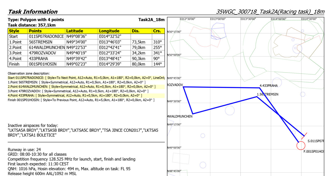This screenshot has width=331, height=176.
Task: Click the Task2A_18m label above the table
Action: (x=151, y=20)
